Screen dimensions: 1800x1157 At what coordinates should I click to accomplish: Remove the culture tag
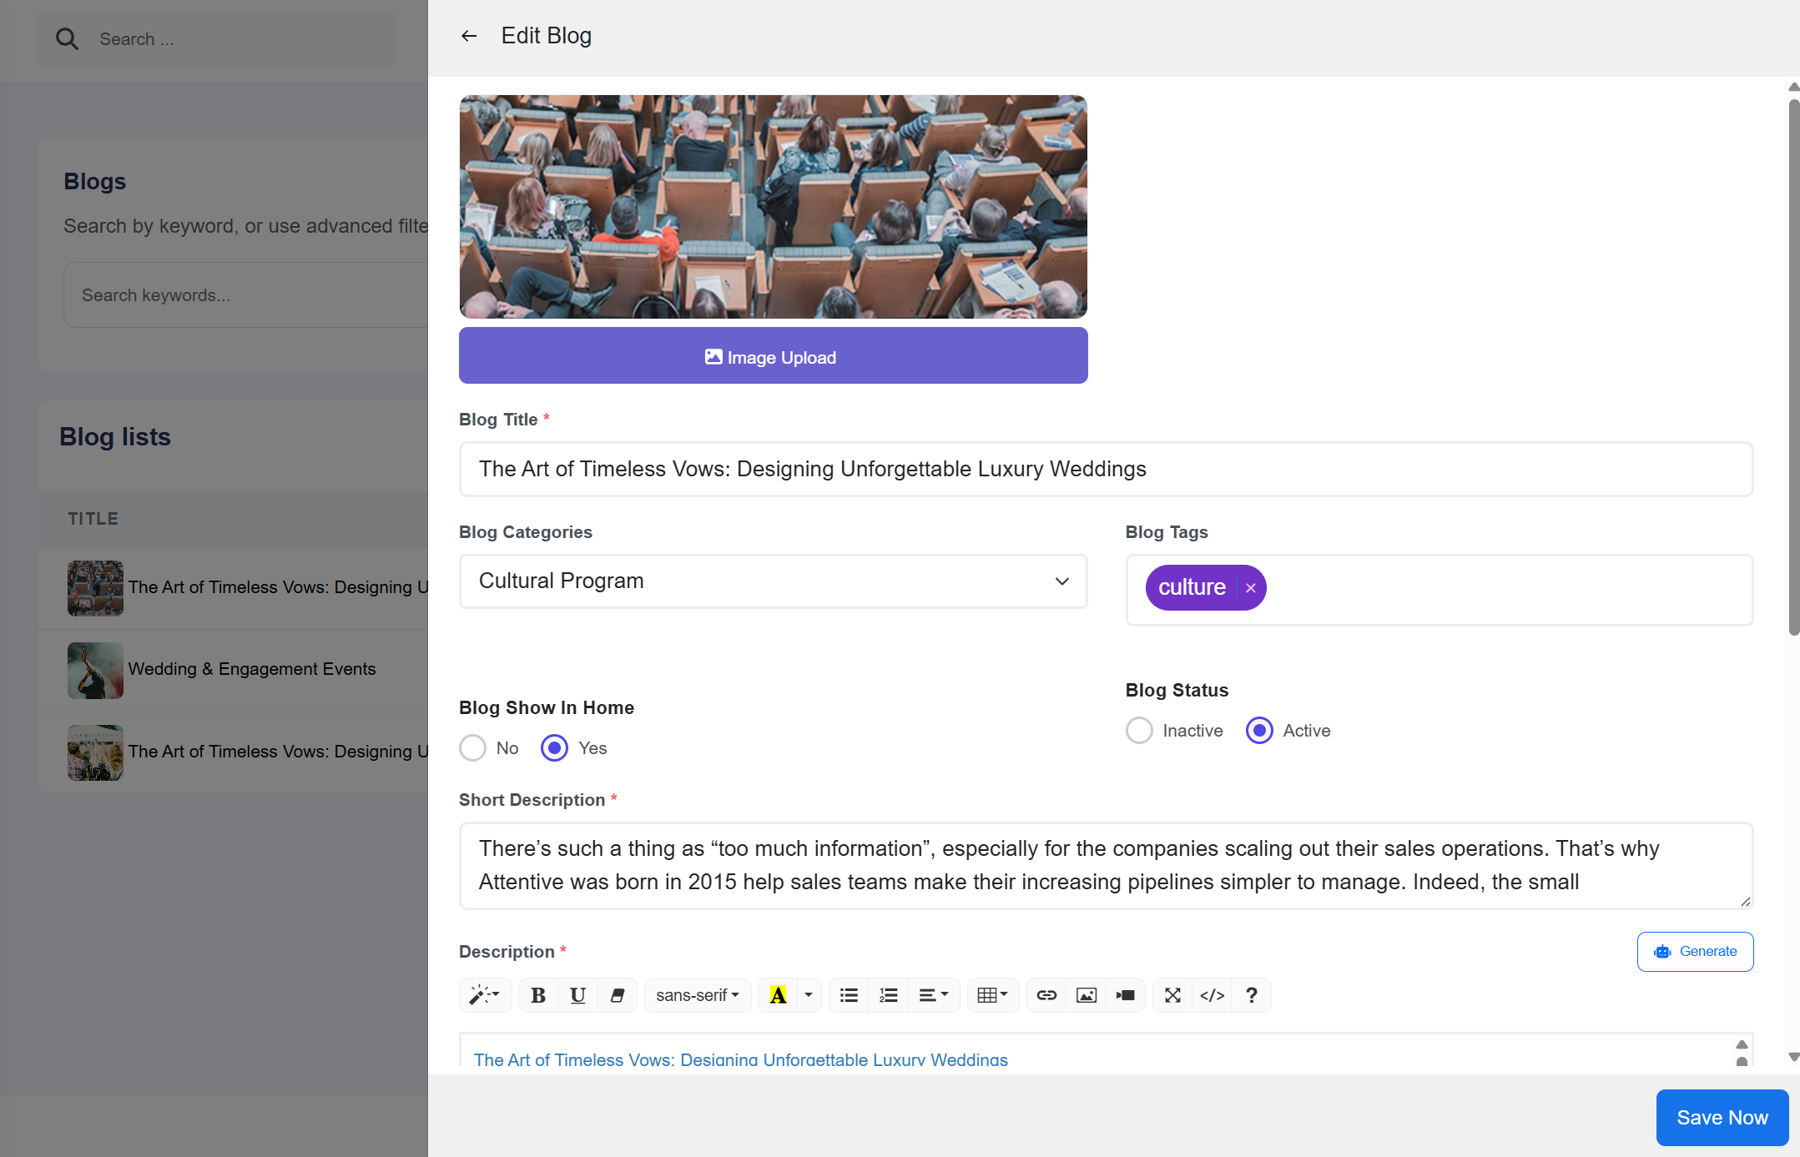pos(1250,588)
